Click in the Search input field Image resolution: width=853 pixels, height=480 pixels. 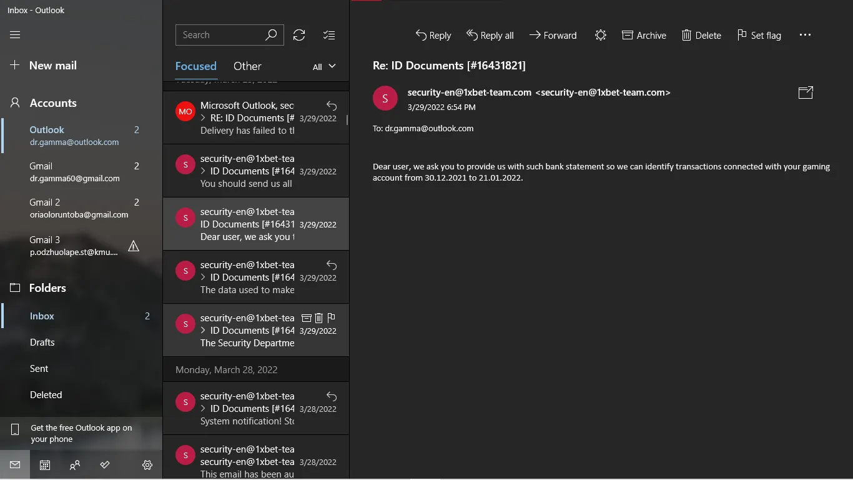(220, 35)
